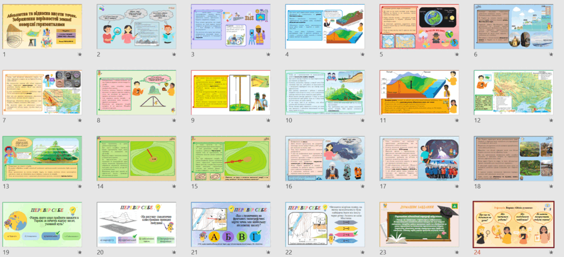564x257 pixels.
Task: Click animation star icon under slide 22
Action: tap(362, 252)
